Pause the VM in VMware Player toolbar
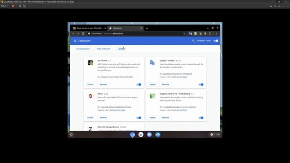This screenshot has height=163, width=290. 13,6
